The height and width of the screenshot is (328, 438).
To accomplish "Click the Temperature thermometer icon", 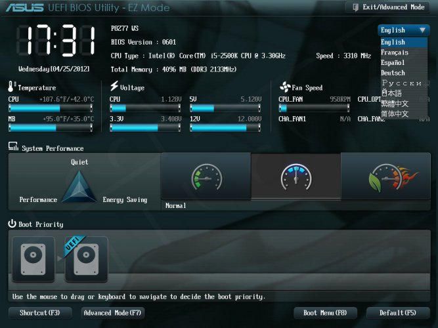I will (12, 87).
